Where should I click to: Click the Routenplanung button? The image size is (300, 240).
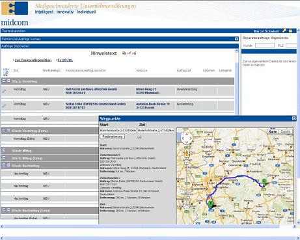tap(113, 137)
